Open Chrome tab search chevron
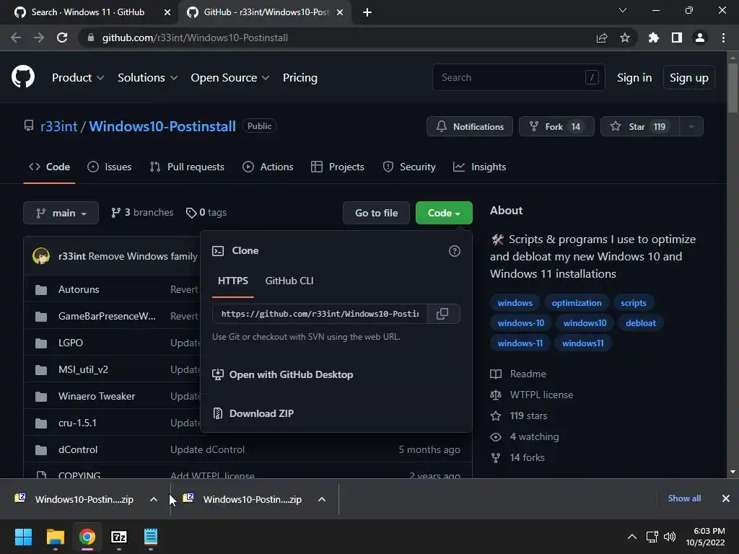Image resolution: width=739 pixels, height=554 pixels. (623, 10)
